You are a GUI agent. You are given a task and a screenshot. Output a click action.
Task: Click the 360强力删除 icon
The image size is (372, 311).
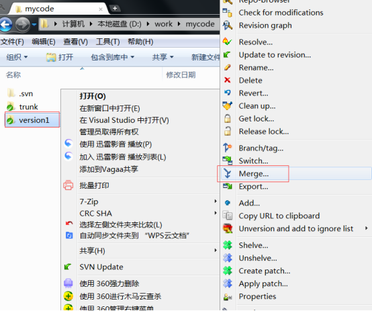coord(68,283)
